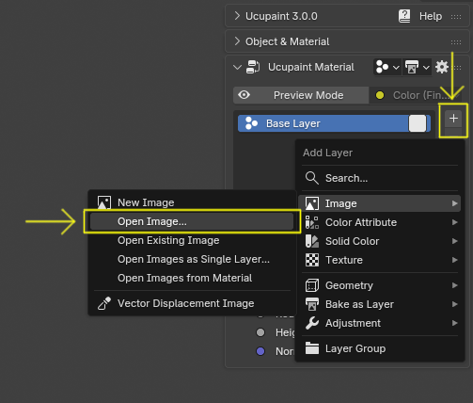Expand the Object & Material panel

[237, 41]
